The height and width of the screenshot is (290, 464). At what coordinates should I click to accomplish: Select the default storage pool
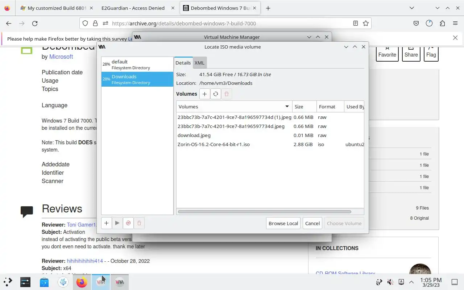137,65
